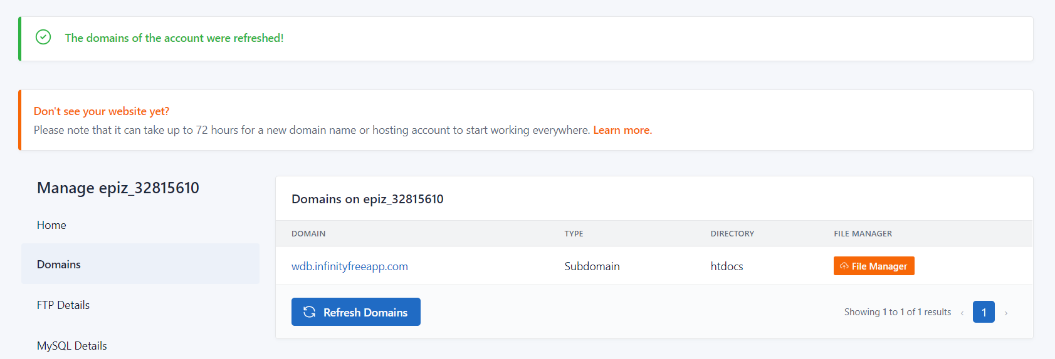Viewport: 1055px width, 359px height.
Task: Click the TYPE column header
Action: [x=574, y=234]
